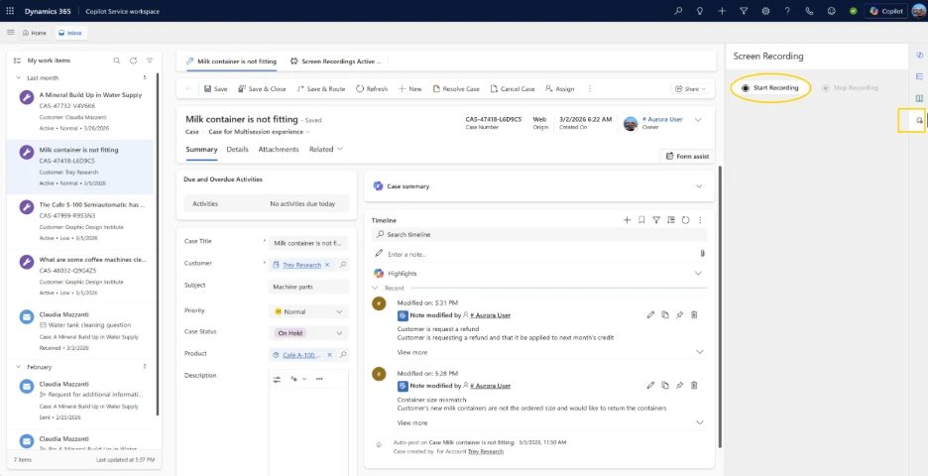Search work items using magnifier icon
Screen dimensions: 928x476
click(117, 60)
